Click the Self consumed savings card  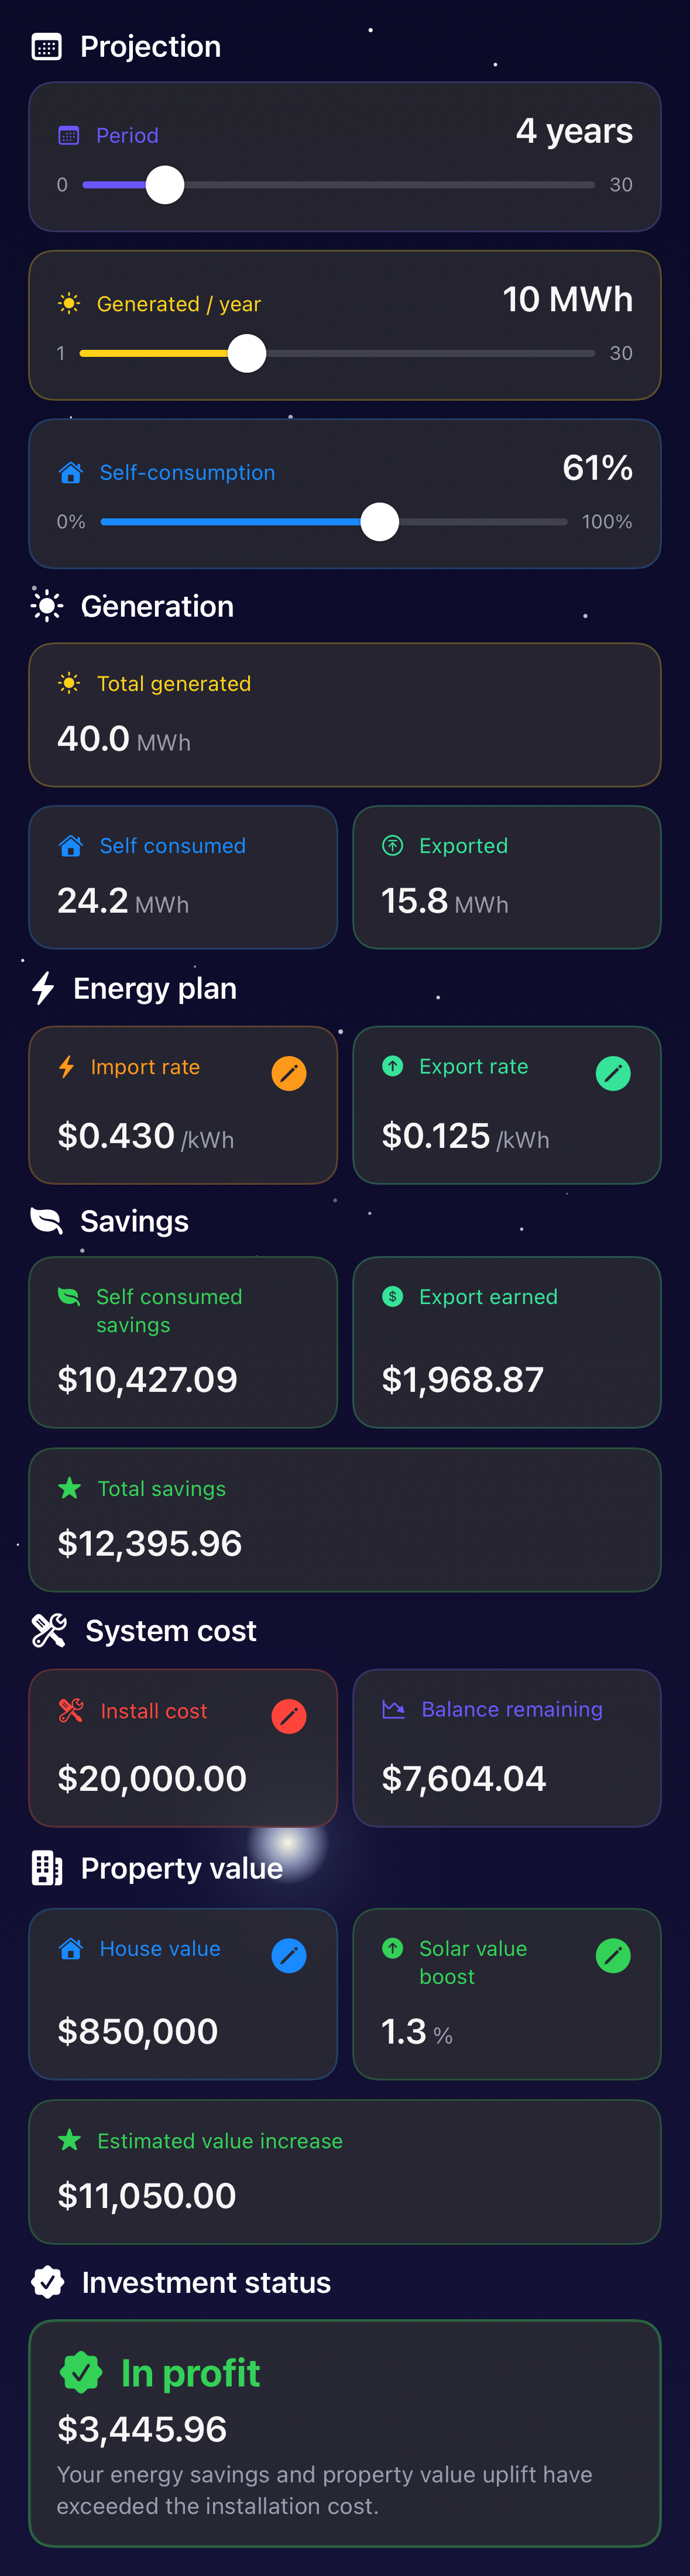coord(183,1342)
